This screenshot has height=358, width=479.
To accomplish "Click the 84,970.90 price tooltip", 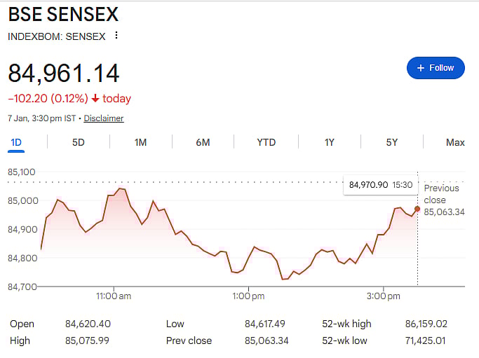I will click(381, 186).
